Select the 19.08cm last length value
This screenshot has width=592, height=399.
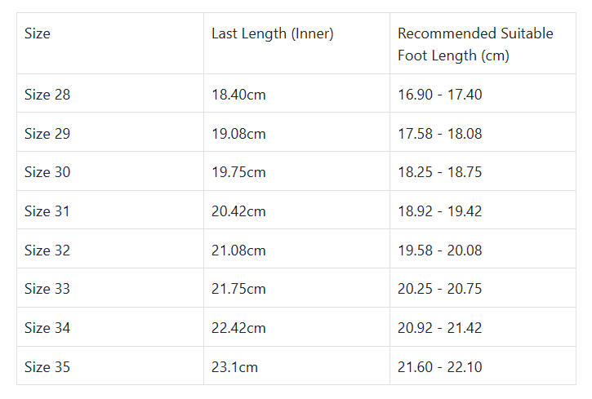[238, 134]
